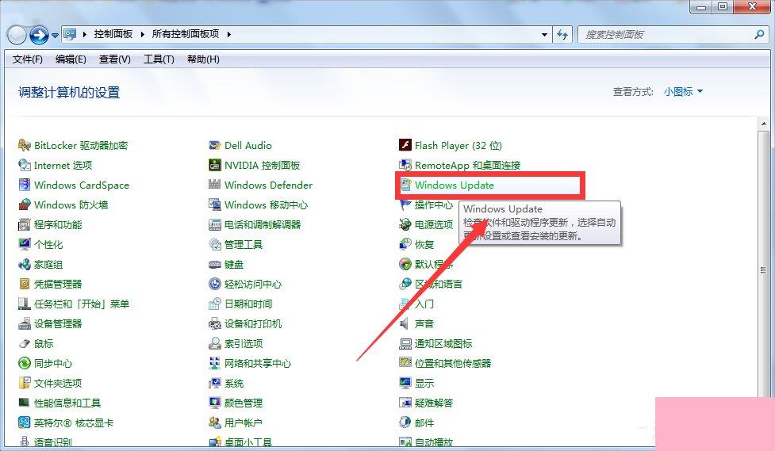
Task: Click the 所有控制面板项 breadcrumb segment
Action: [x=186, y=34]
